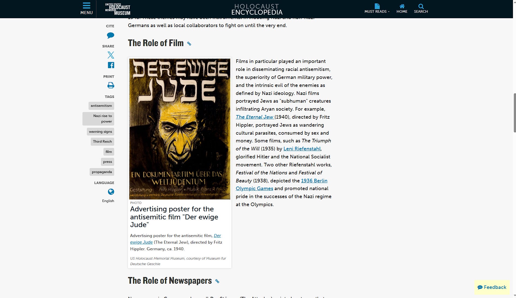Click the museum photo credit text
The width and height of the screenshot is (516, 298).
[x=178, y=261]
